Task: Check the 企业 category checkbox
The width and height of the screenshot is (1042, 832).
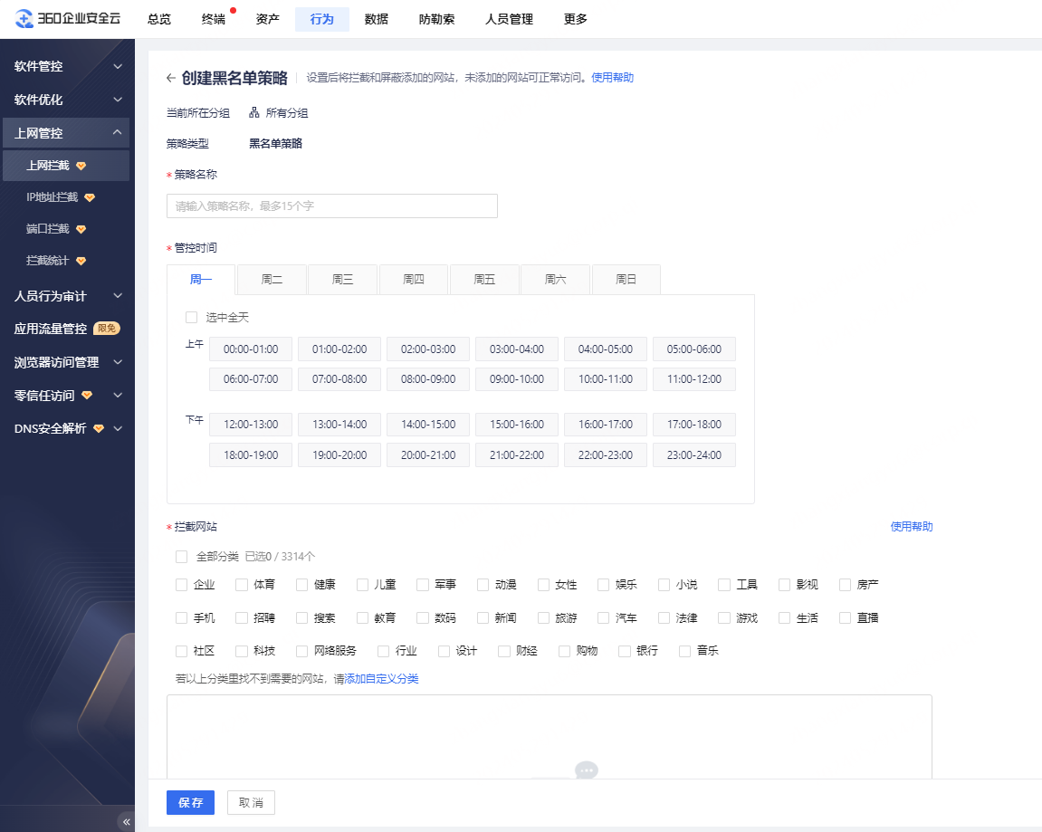Action: [x=181, y=585]
